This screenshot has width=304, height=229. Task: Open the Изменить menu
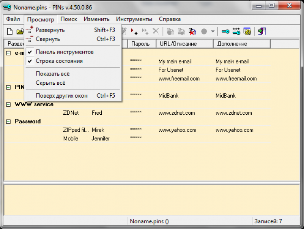(96, 19)
